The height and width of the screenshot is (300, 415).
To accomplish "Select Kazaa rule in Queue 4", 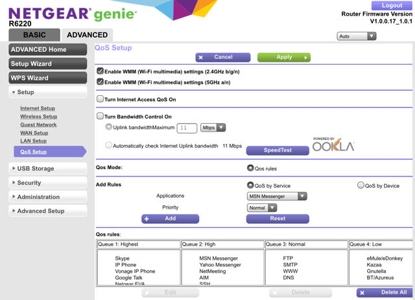I will click(x=374, y=264).
